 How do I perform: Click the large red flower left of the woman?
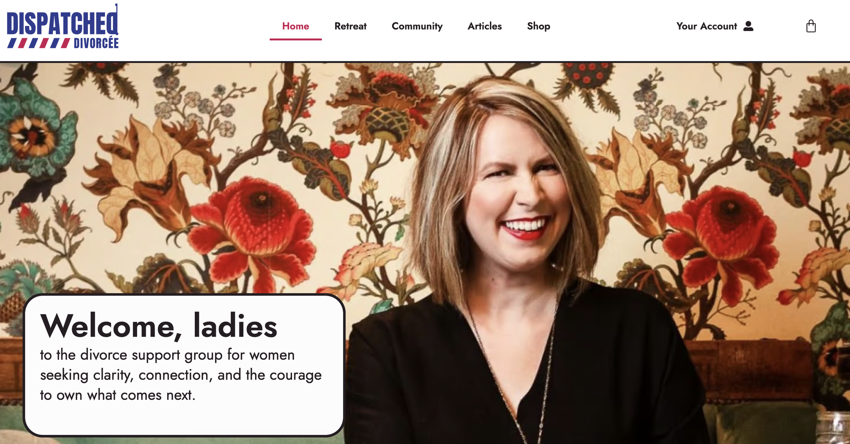point(253,231)
